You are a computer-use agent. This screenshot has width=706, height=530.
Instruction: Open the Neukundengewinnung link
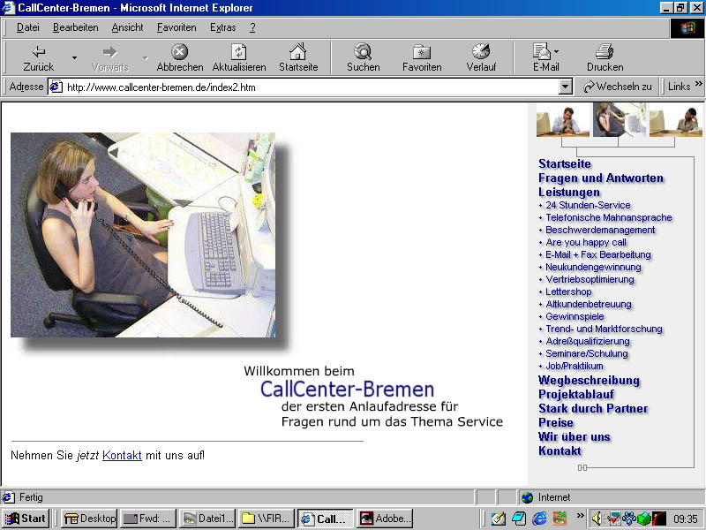[593, 267]
